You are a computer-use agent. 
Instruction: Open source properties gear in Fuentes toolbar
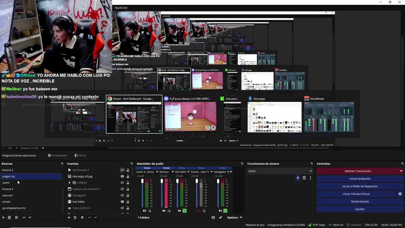[x=82, y=218]
